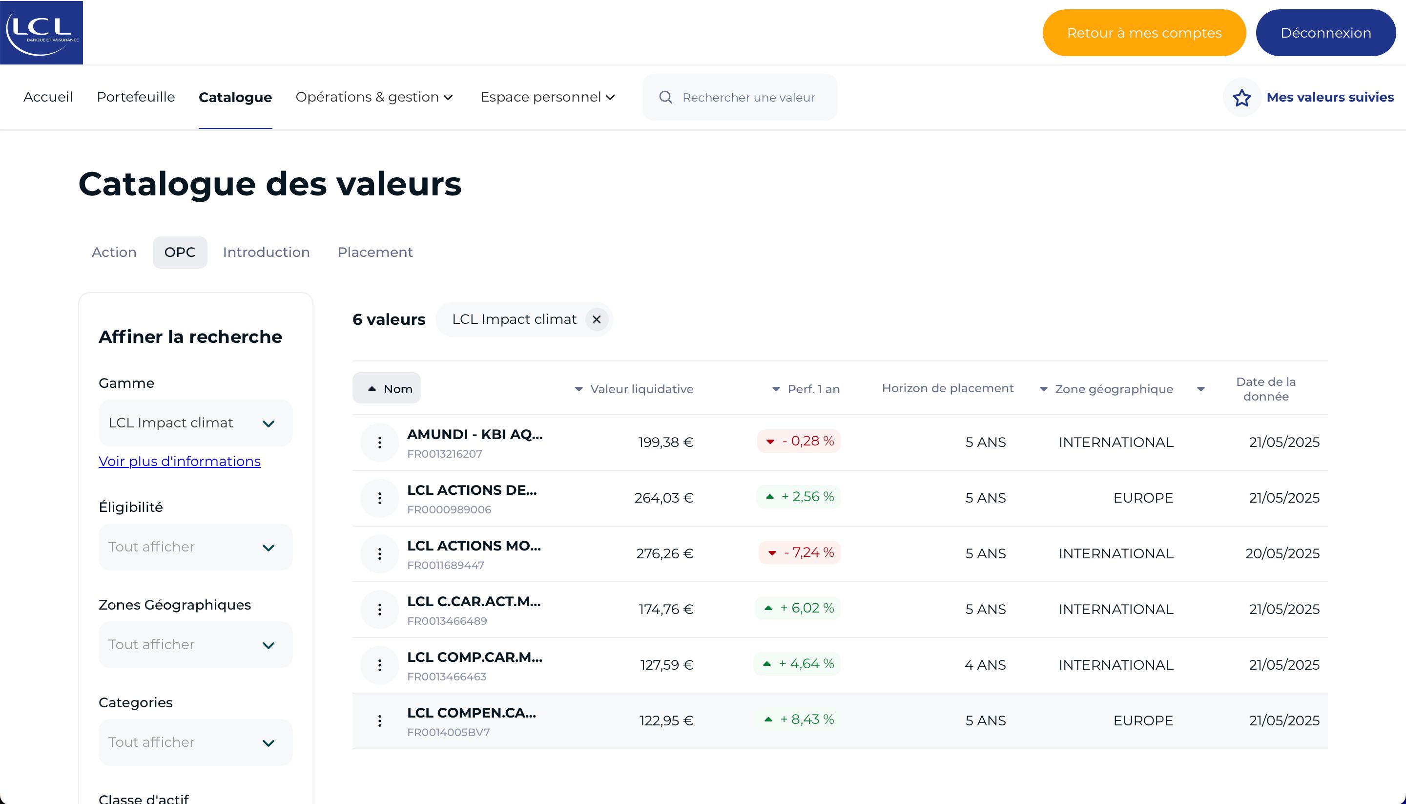This screenshot has width=1406, height=804.
Task: Go to Accueil
Action: click(48, 97)
